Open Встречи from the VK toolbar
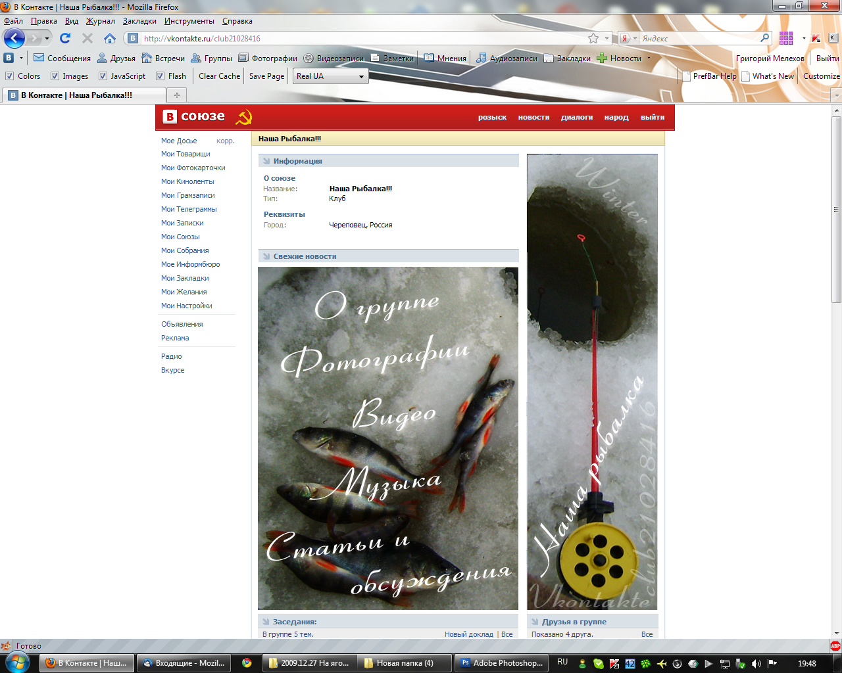The height and width of the screenshot is (673, 842). coord(163,58)
